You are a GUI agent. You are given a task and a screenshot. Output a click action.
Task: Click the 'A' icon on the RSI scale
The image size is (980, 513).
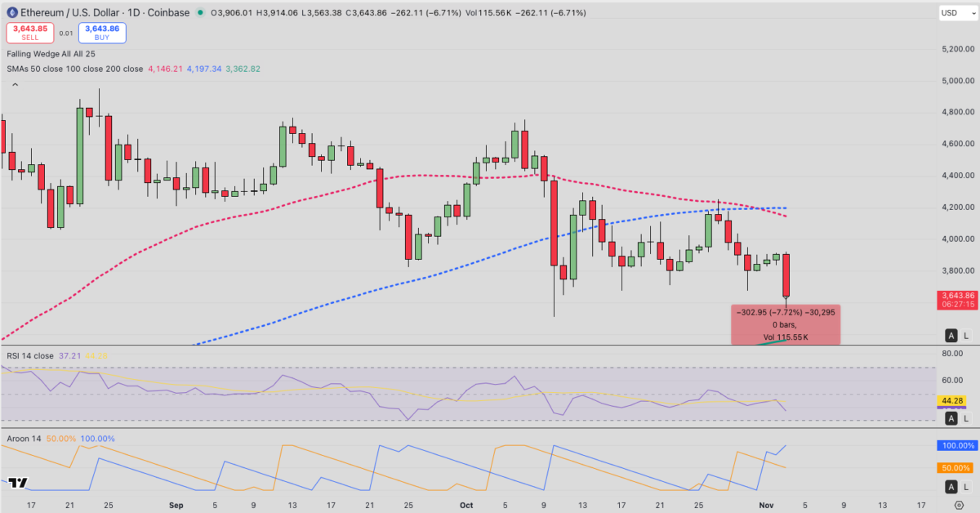point(951,417)
